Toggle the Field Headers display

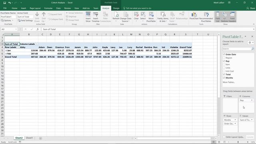[232, 17]
